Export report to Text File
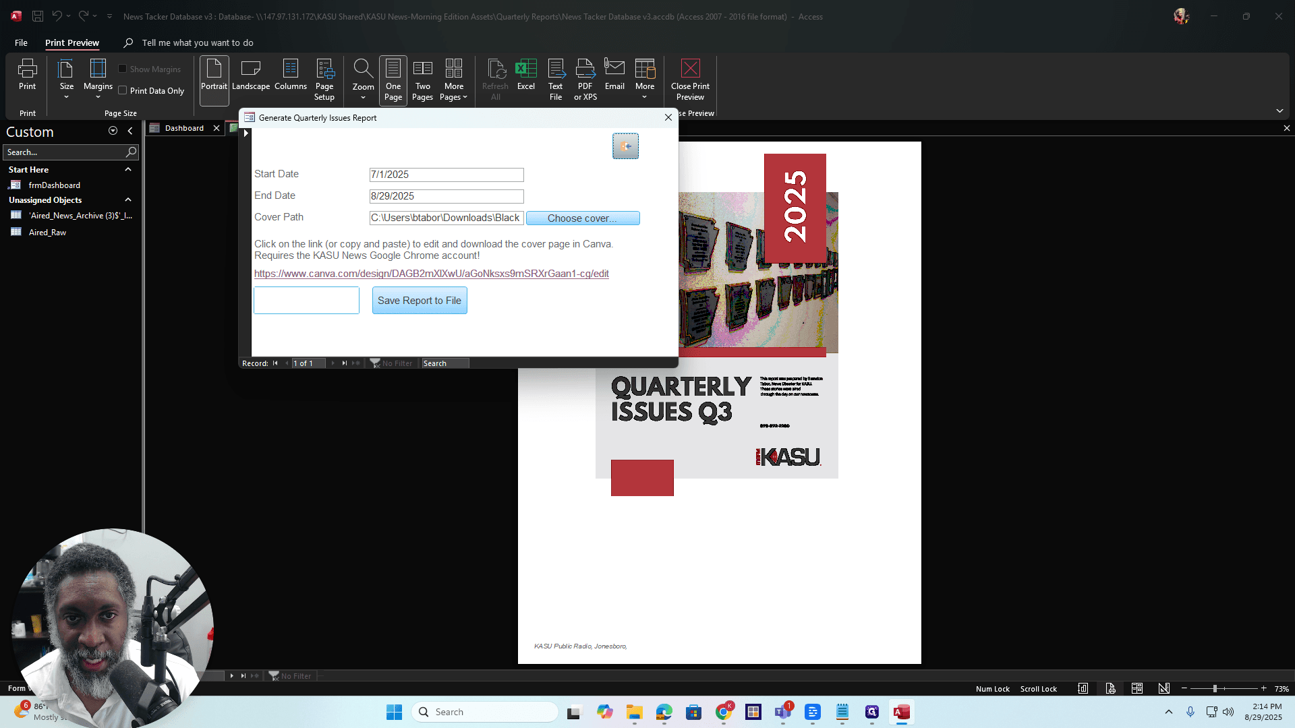1295x728 pixels. pyautogui.click(x=556, y=80)
